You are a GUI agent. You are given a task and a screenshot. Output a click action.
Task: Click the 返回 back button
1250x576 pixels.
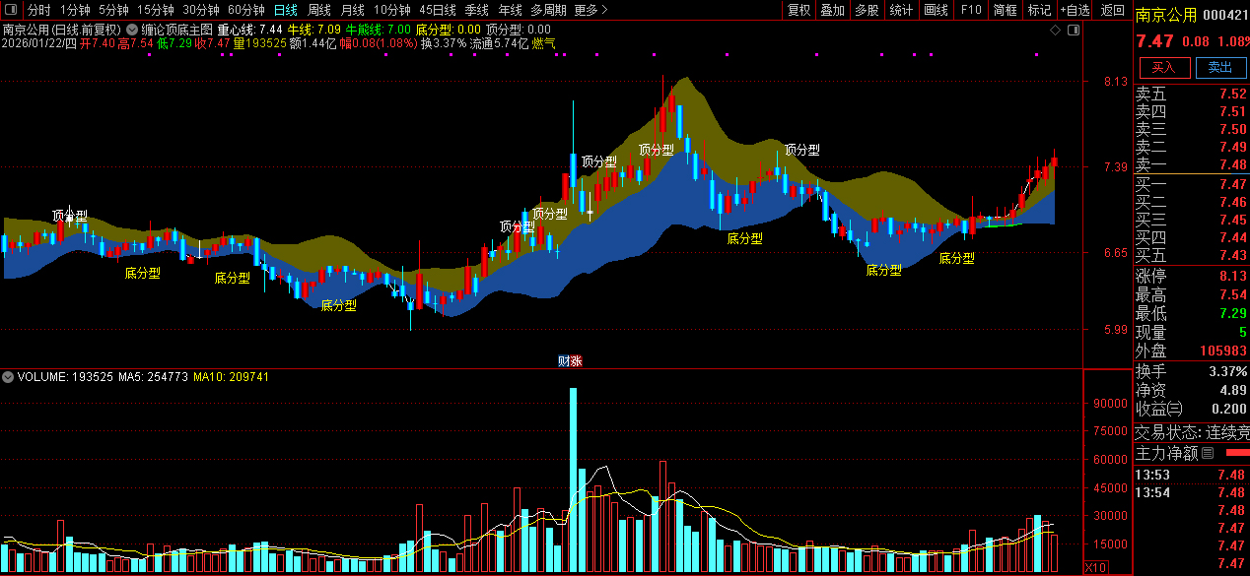pos(1113,10)
